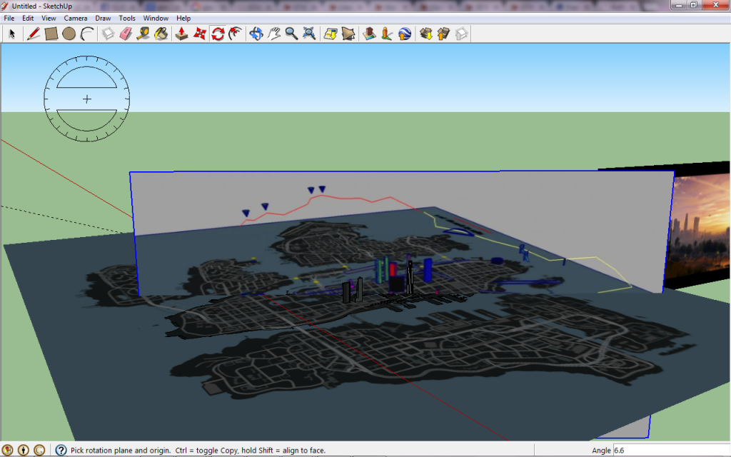731x457 pixels.
Task: Activate the Tape Measure tool
Action: 143,34
